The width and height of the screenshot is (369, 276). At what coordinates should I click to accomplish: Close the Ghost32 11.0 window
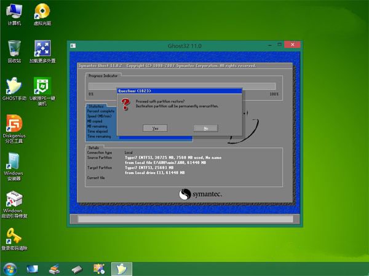(292, 44)
